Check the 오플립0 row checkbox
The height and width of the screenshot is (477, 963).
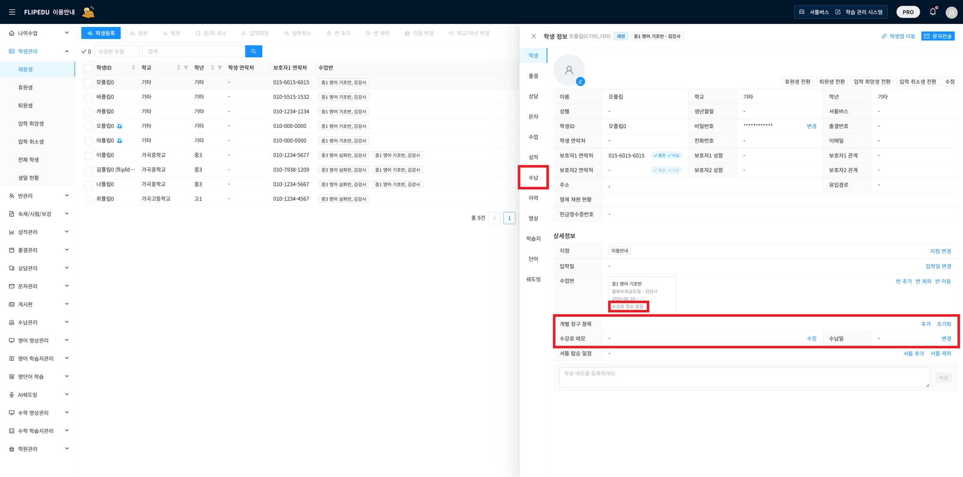point(88,127)
